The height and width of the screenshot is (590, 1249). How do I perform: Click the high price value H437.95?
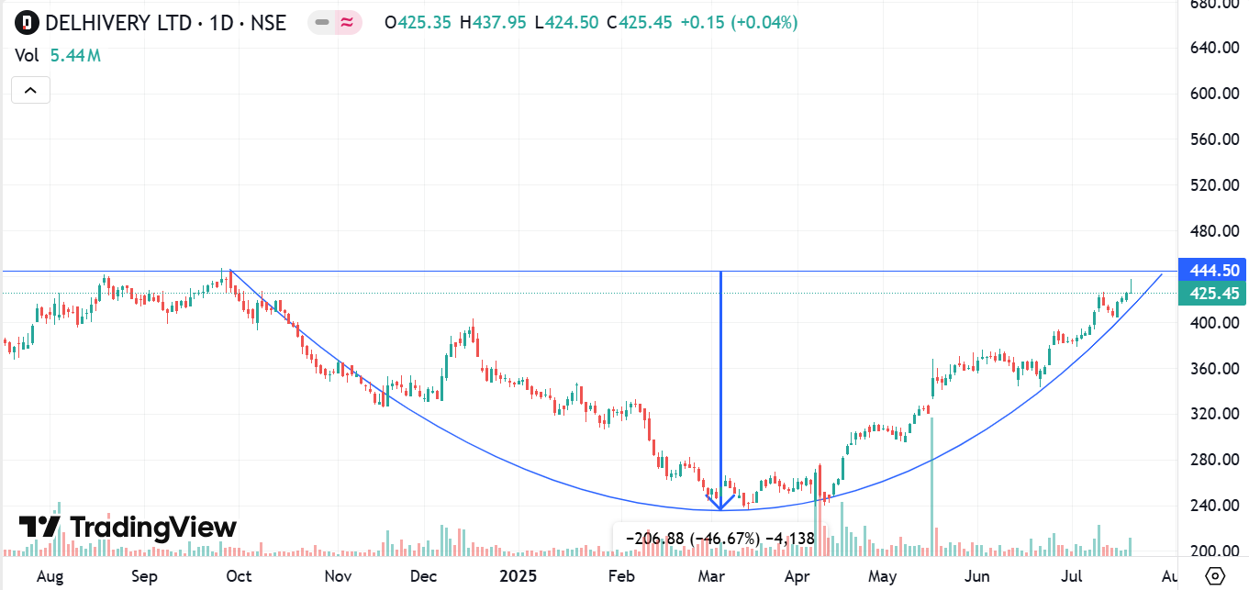(493, 23)
